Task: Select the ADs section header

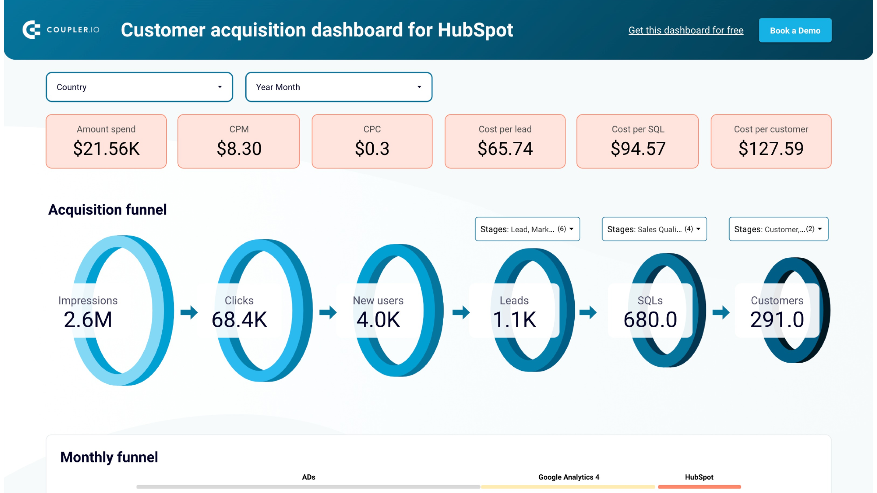Action: [x=308, y=477]
